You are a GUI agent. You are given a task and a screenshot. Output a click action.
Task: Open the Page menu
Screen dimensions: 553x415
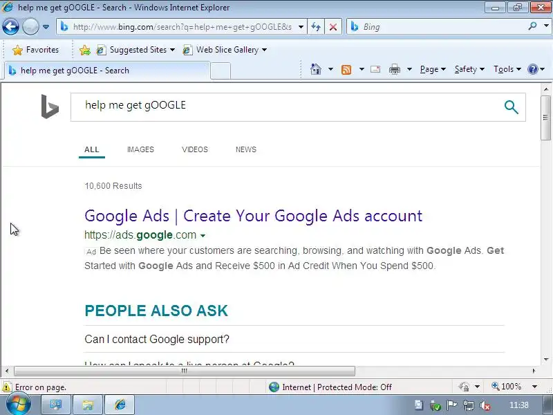pyautogui.click(x=433, y=69)
